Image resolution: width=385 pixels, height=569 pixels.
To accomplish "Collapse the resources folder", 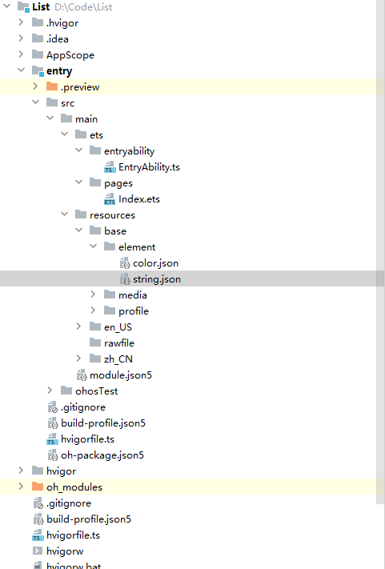I will [x=65, y=214].
